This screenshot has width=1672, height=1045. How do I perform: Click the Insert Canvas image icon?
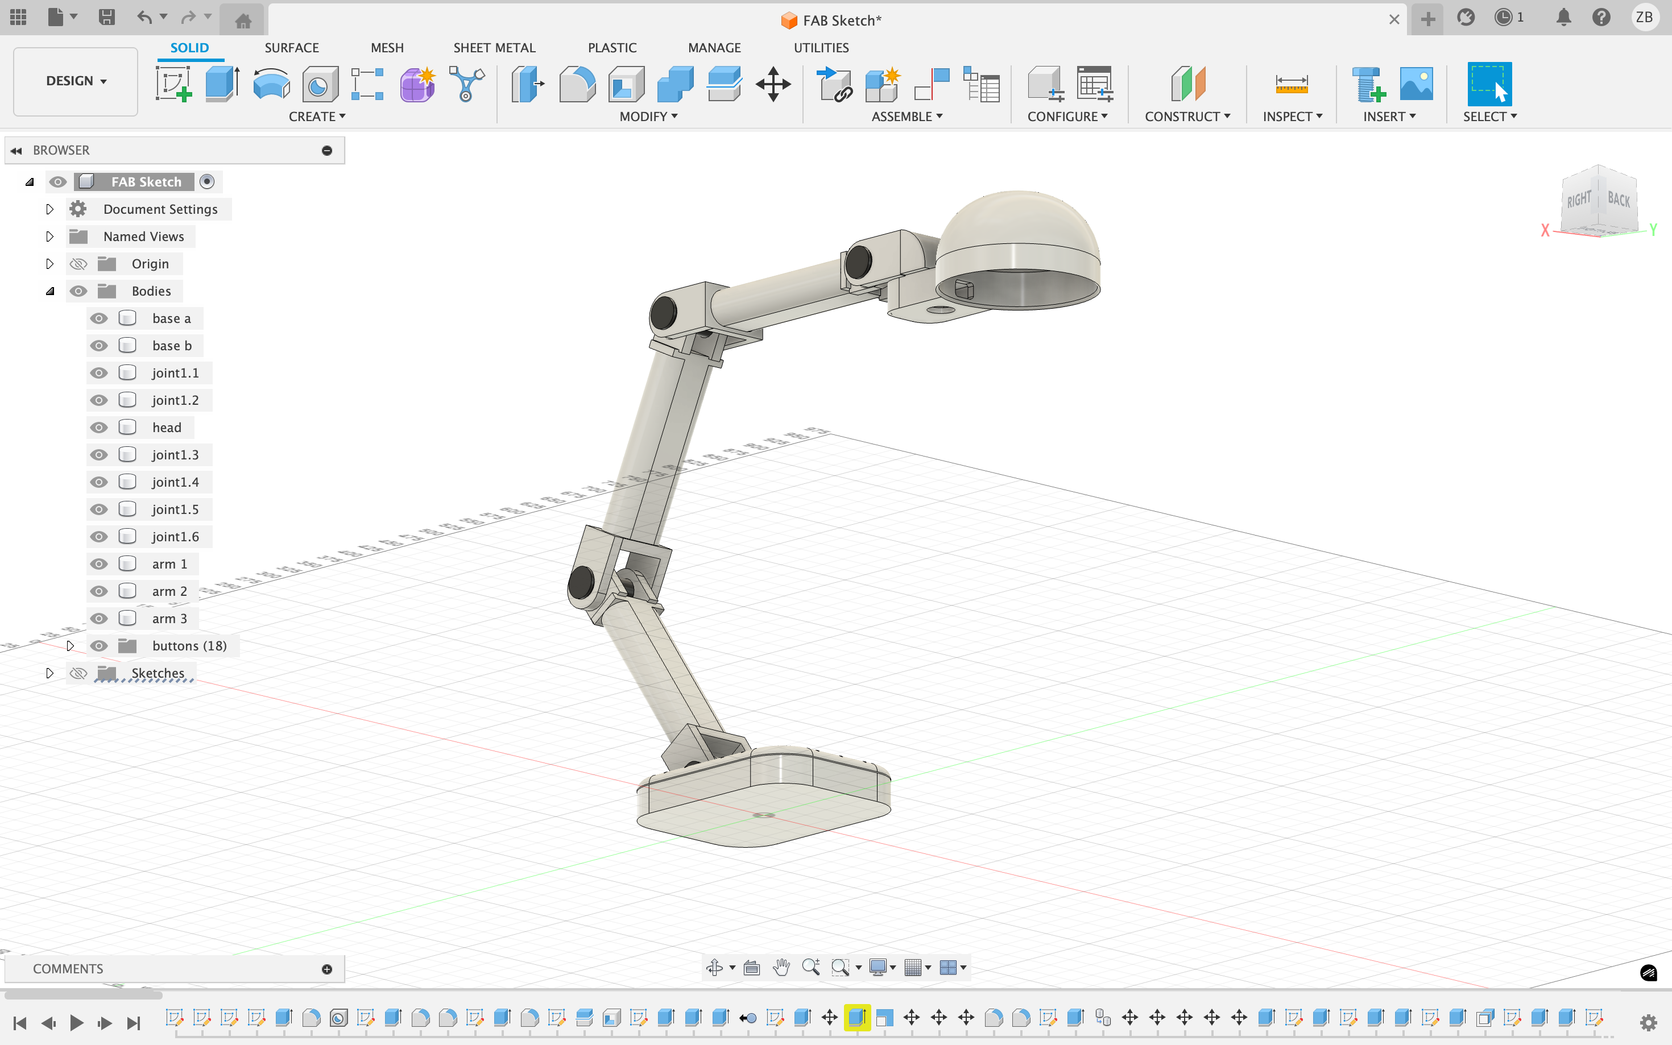coord(1416,84)
